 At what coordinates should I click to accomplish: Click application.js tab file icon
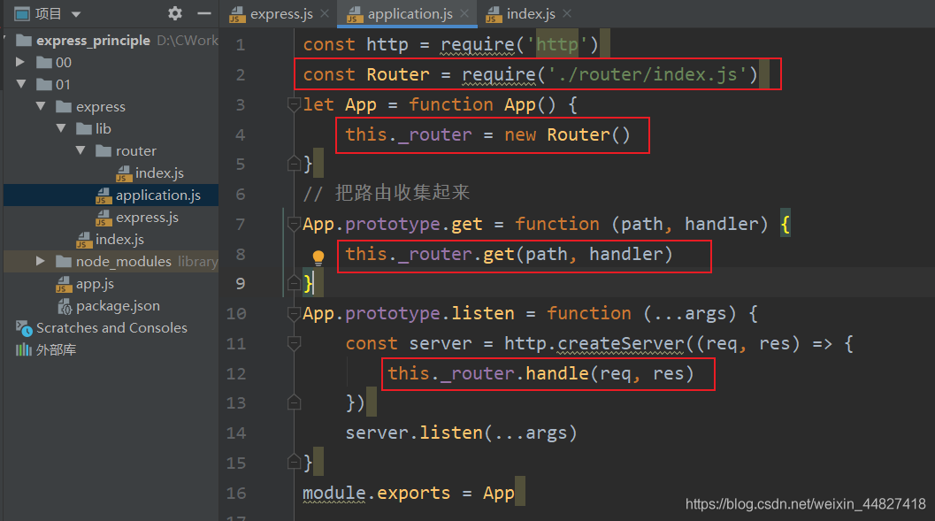355,14
